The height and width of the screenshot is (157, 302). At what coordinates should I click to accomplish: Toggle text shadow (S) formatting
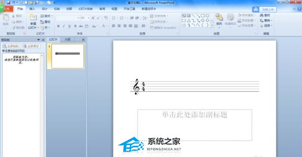coord(75,26)
